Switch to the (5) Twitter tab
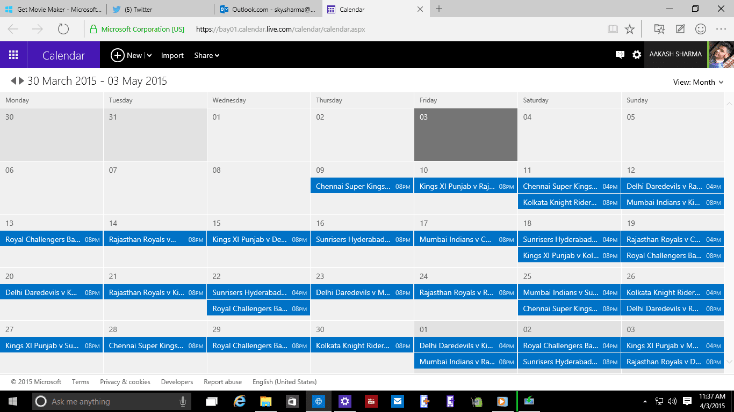 (x=160, y=9)
